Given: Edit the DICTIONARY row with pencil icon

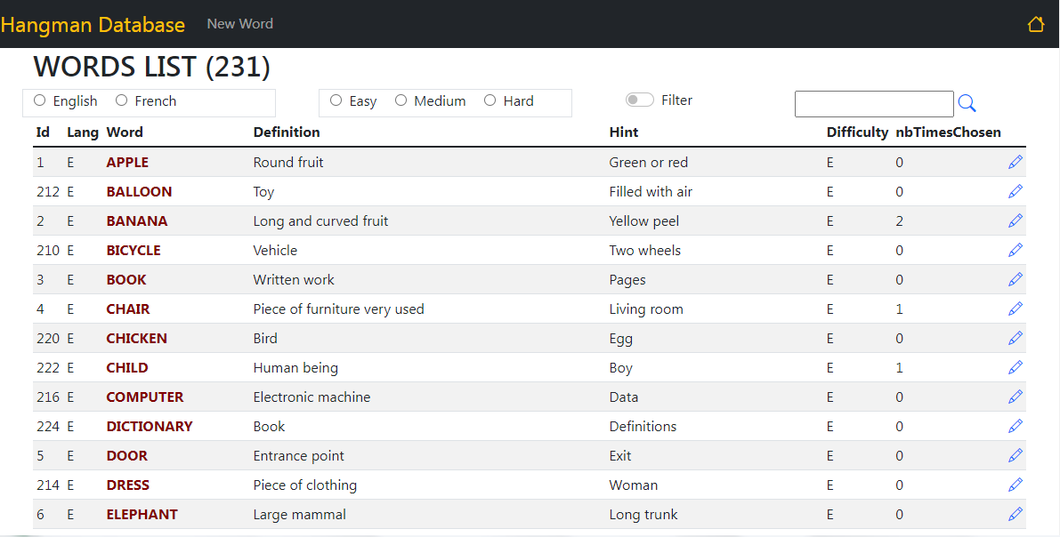Looking at the screenshot, I should [1015, 426].
